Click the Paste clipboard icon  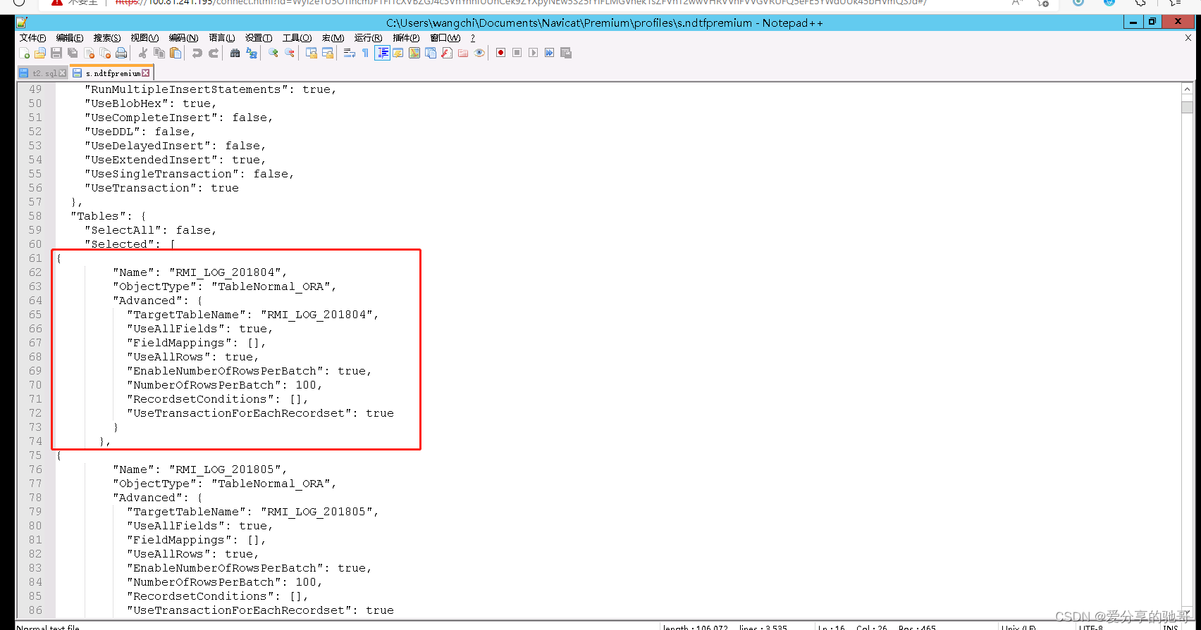175,53
